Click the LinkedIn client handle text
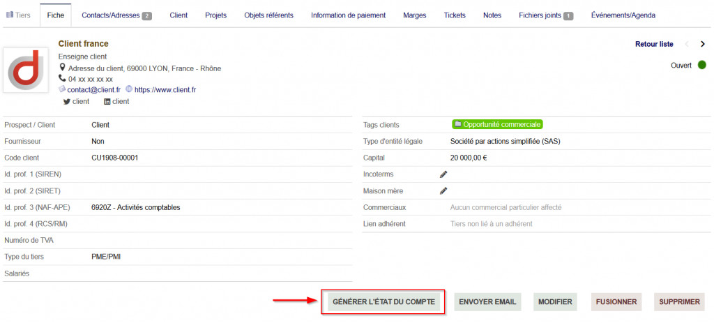The height and width of the screenshot is (323, 714). click(121, 102)
